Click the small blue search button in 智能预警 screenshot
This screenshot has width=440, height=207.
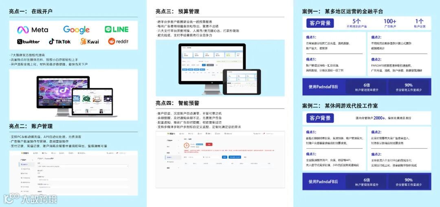point(224,157)
